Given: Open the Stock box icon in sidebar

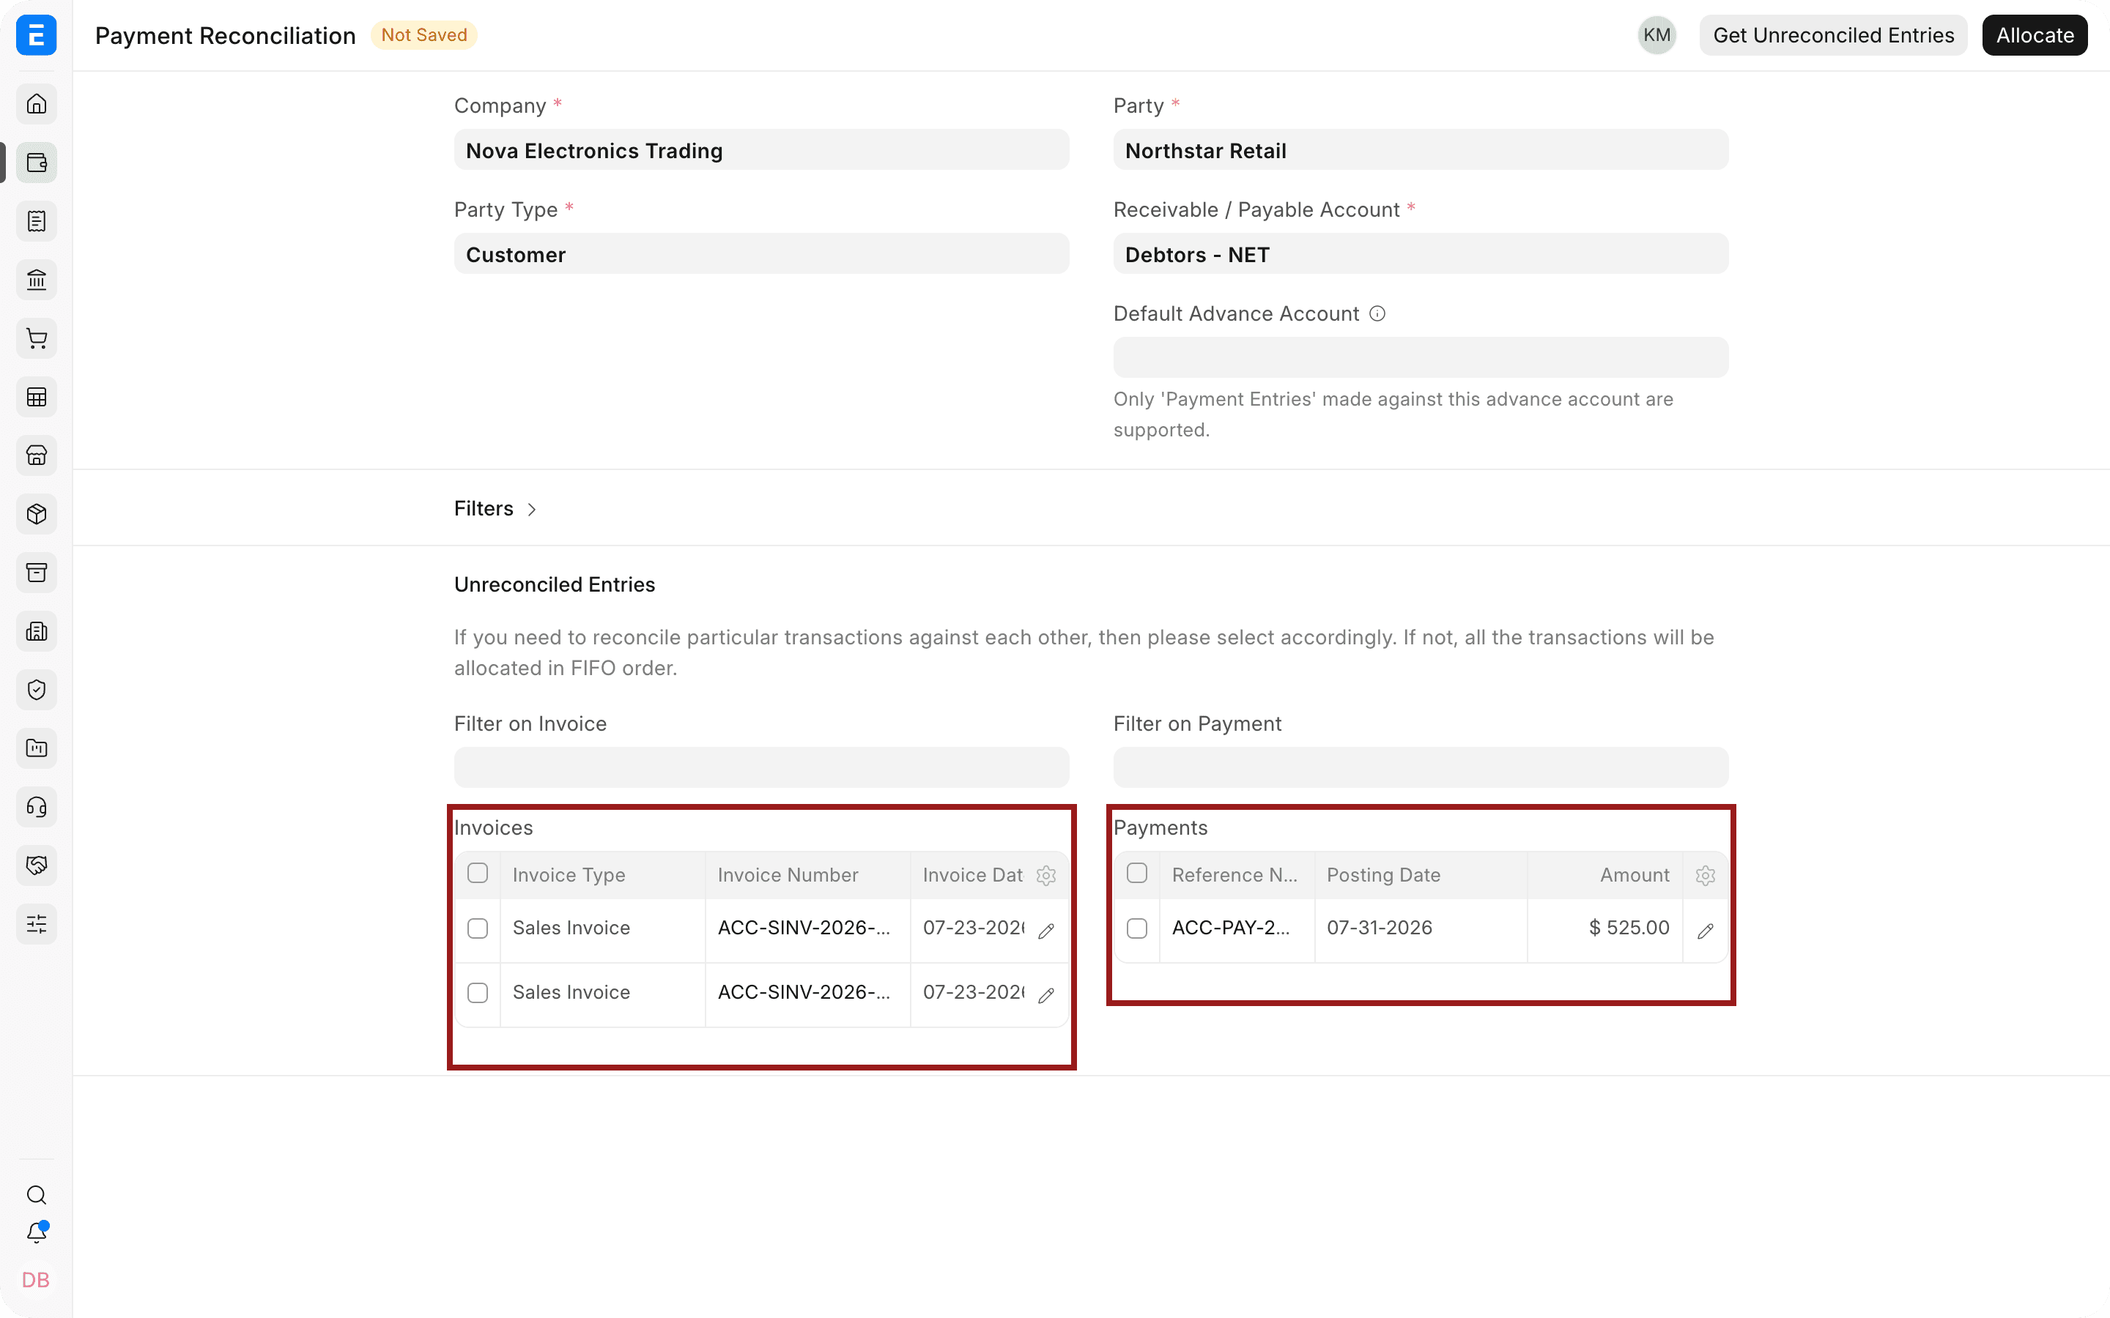Looking at the screenshot, I should (37, 513).
